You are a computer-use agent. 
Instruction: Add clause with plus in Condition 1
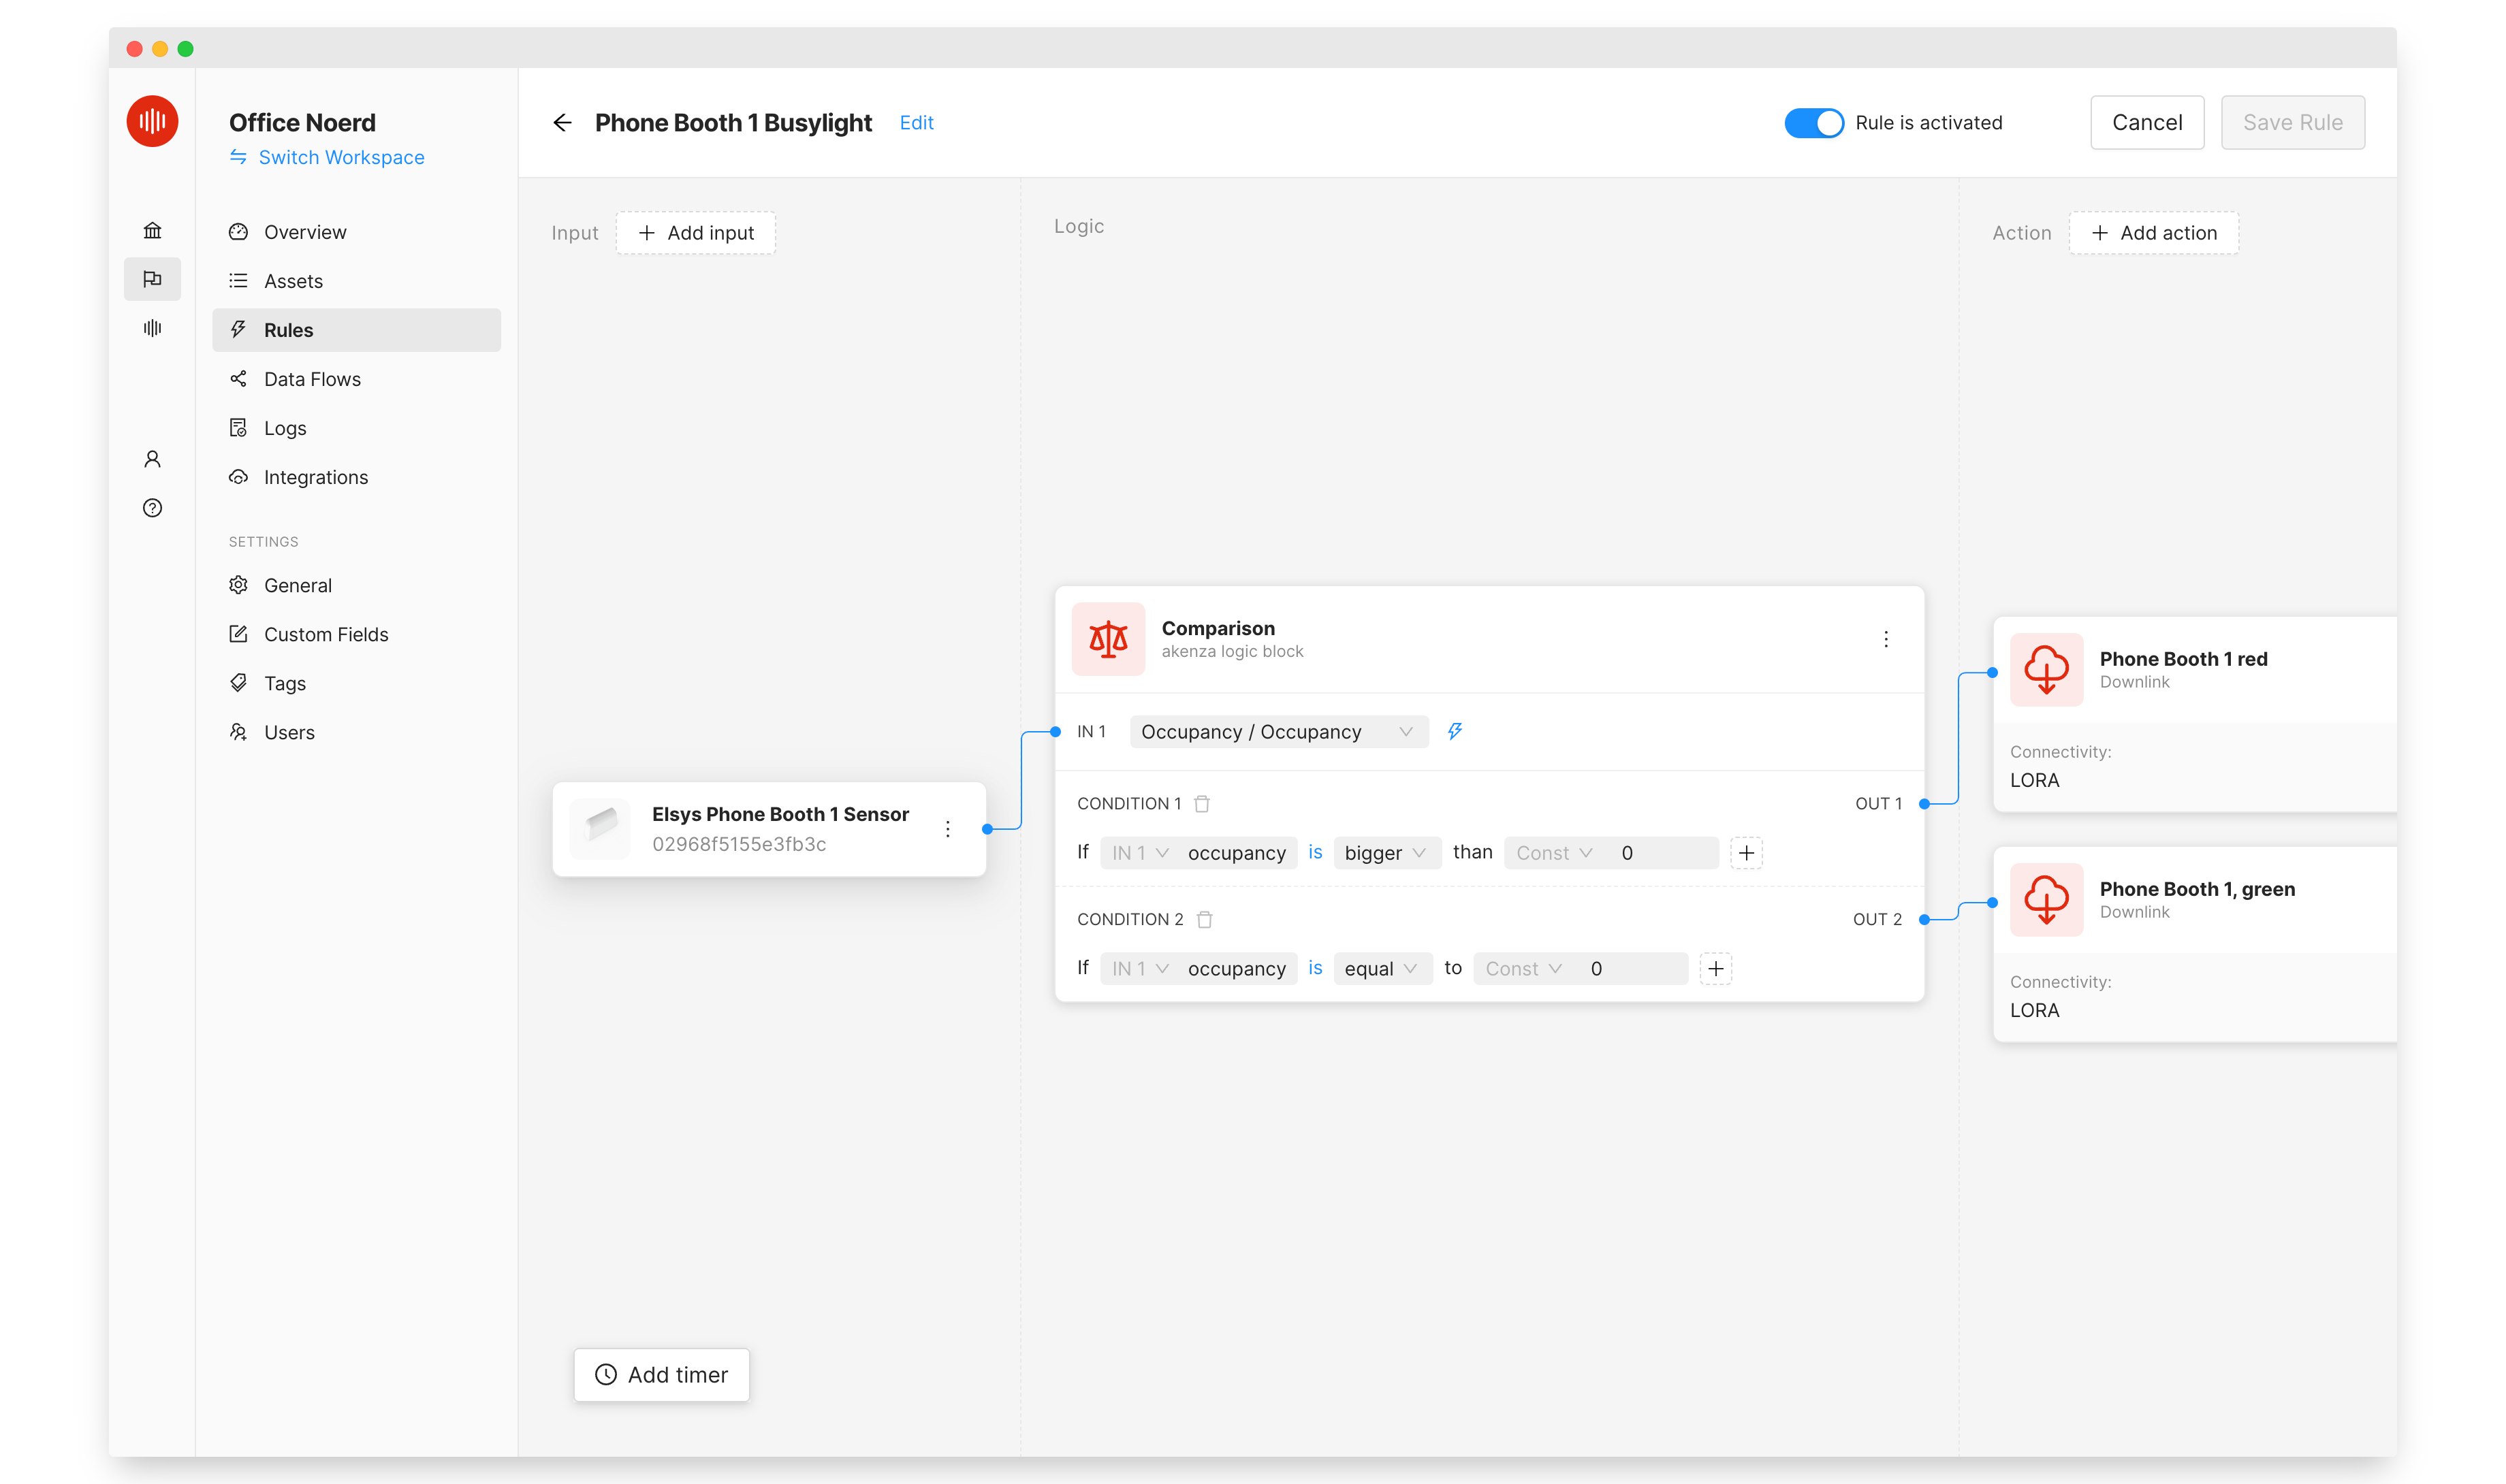point(1746,853)
